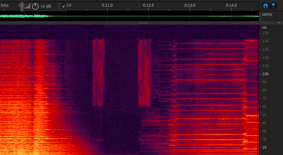The width and height of the screenshot is (283, 155).
Task: Click the Hz frequency scale label
Action: tap(264, 28)
